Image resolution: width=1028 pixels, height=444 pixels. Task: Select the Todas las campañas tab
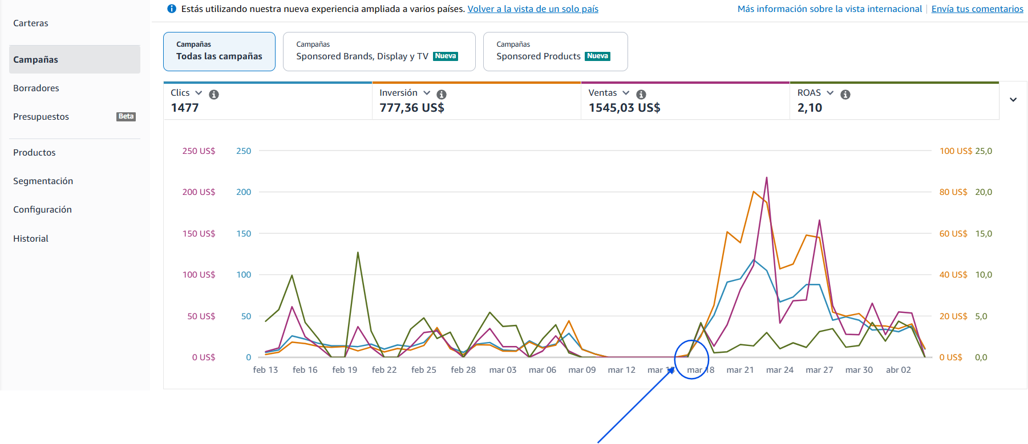coord(219,51)
